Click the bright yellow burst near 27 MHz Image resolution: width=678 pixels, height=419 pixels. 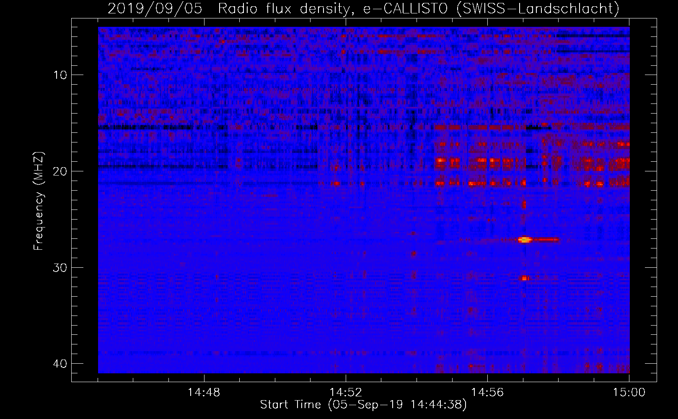click(x=525, y=240)
